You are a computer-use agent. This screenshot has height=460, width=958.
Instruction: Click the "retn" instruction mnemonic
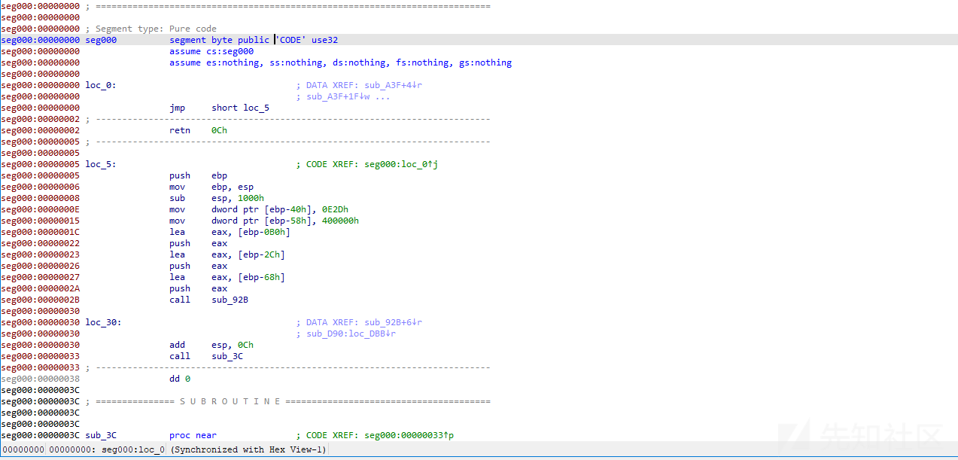pos(180,130)
